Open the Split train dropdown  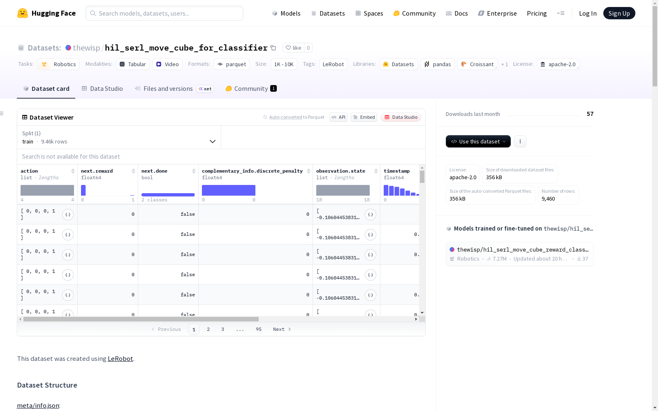119,137
